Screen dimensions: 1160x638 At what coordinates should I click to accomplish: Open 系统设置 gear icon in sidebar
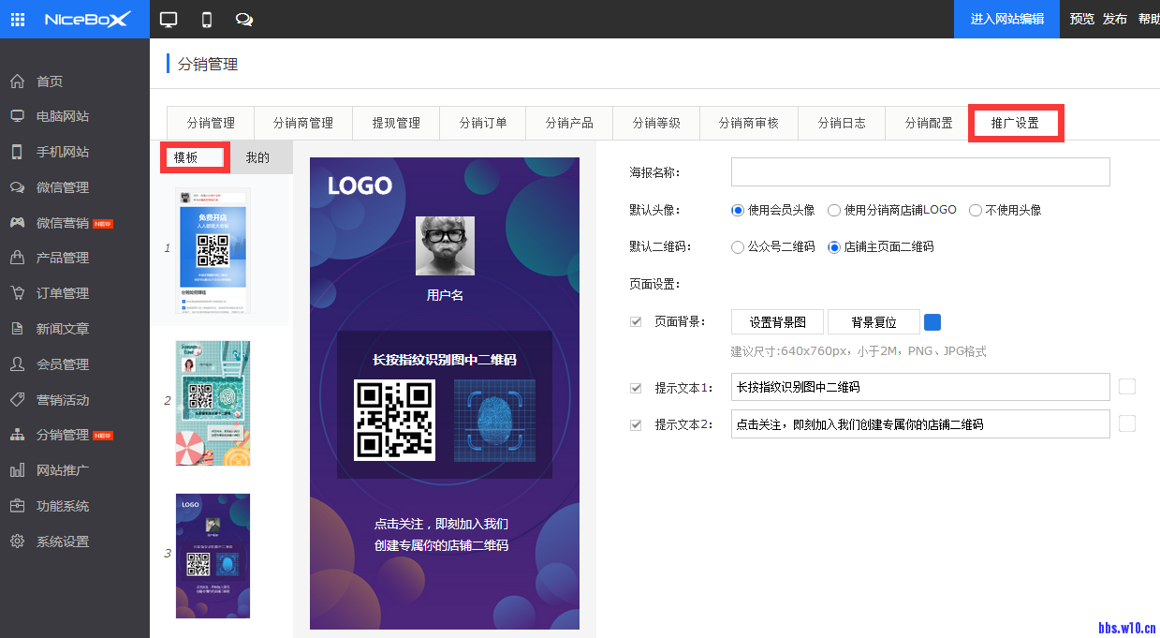[17, 542]
